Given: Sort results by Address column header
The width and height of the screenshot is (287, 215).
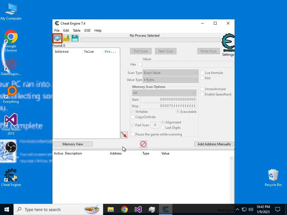Looking at the screenshot, I should pos(68,52).
